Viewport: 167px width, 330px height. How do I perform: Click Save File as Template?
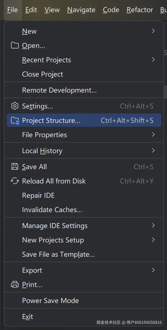pos(58,254)
